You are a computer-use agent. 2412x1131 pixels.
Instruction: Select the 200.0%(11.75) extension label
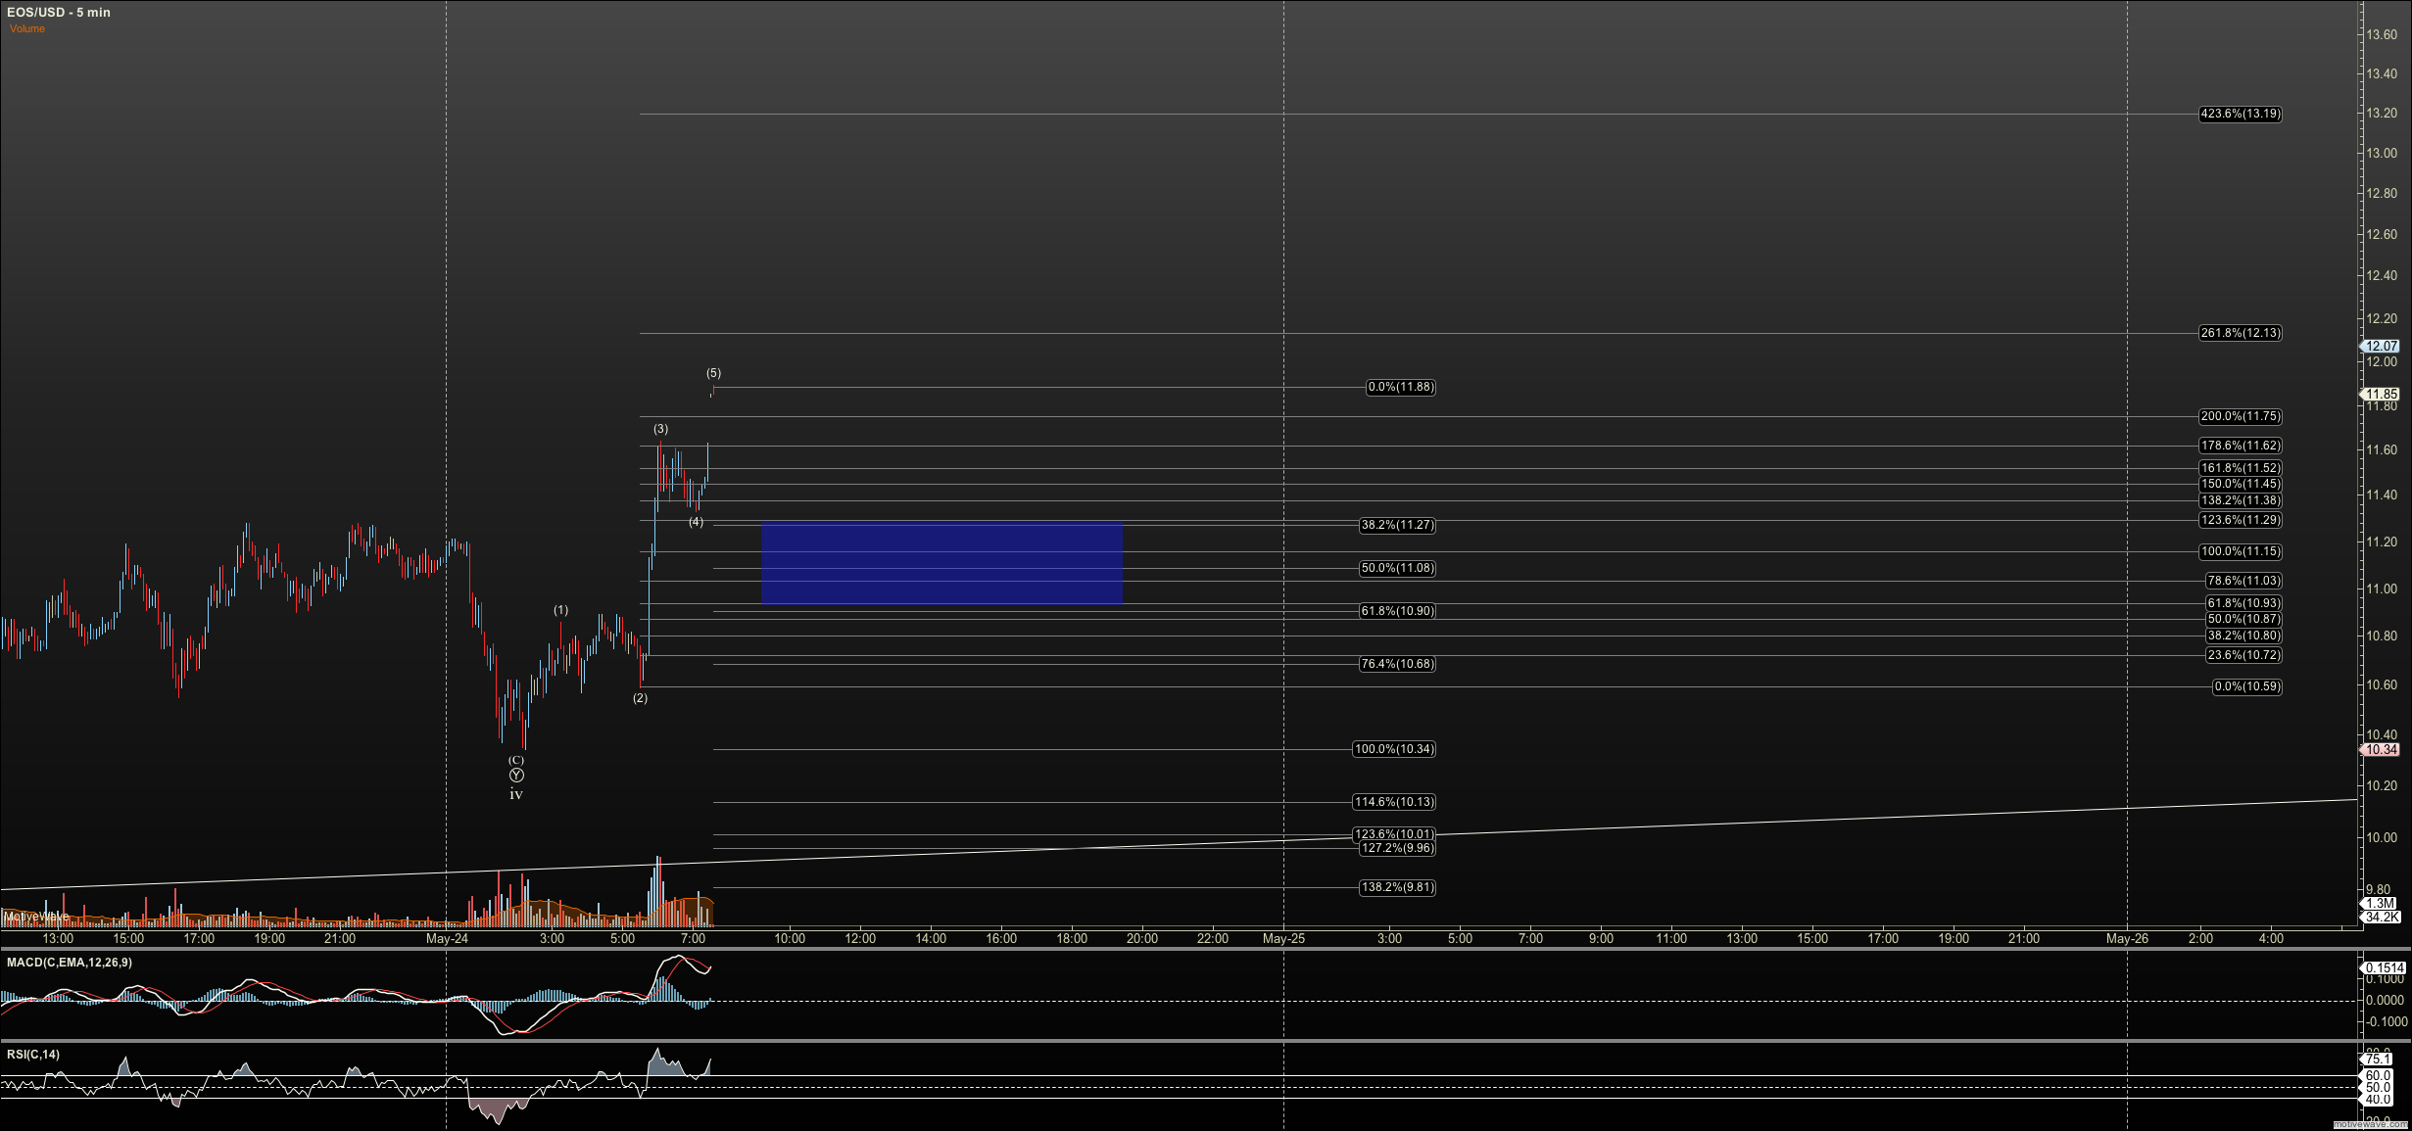pos(2241,416)
